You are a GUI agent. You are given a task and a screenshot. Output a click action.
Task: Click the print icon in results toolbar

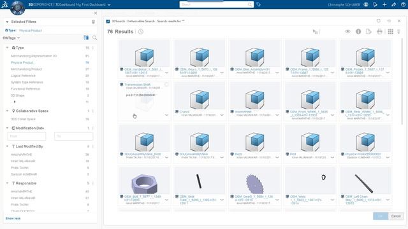[380, 31]
